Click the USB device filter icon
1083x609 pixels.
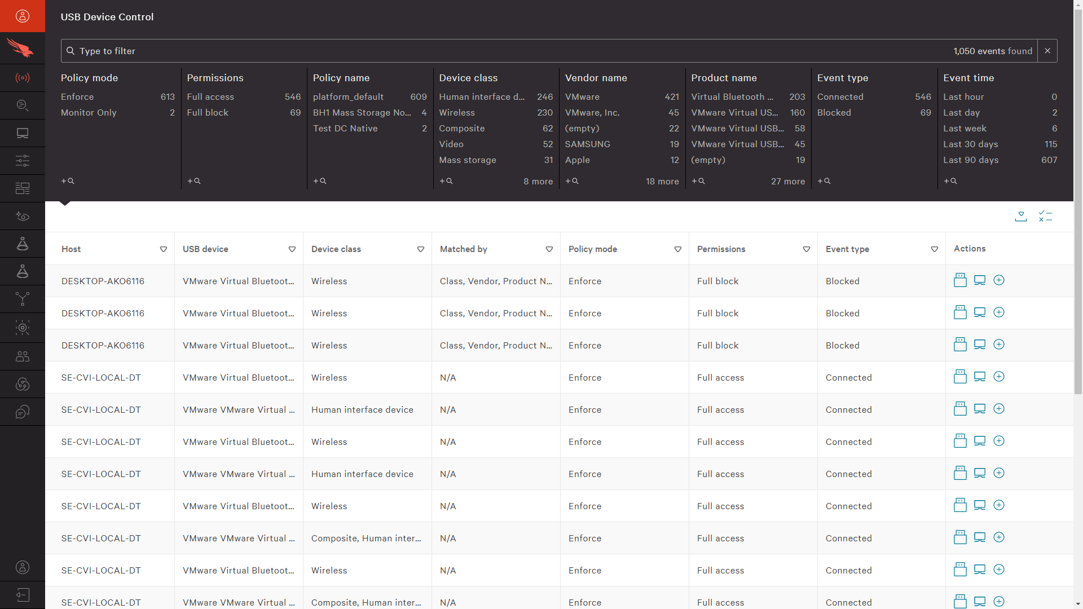pyautogui.click(x=292, y=249)
